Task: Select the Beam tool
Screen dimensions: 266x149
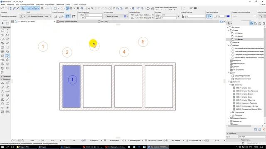Action: (2, 35)
